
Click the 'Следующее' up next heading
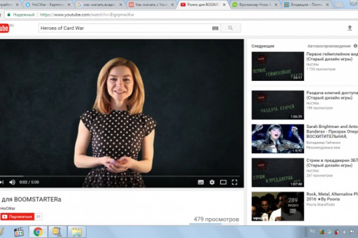(x=263, y=46)
